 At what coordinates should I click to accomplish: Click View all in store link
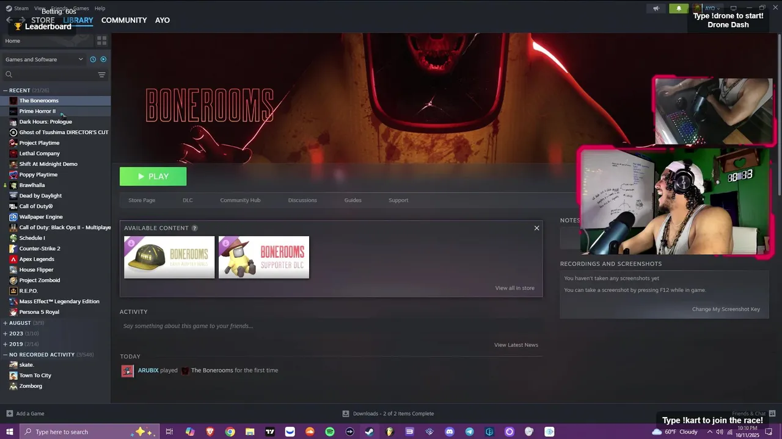click(515, 288)
